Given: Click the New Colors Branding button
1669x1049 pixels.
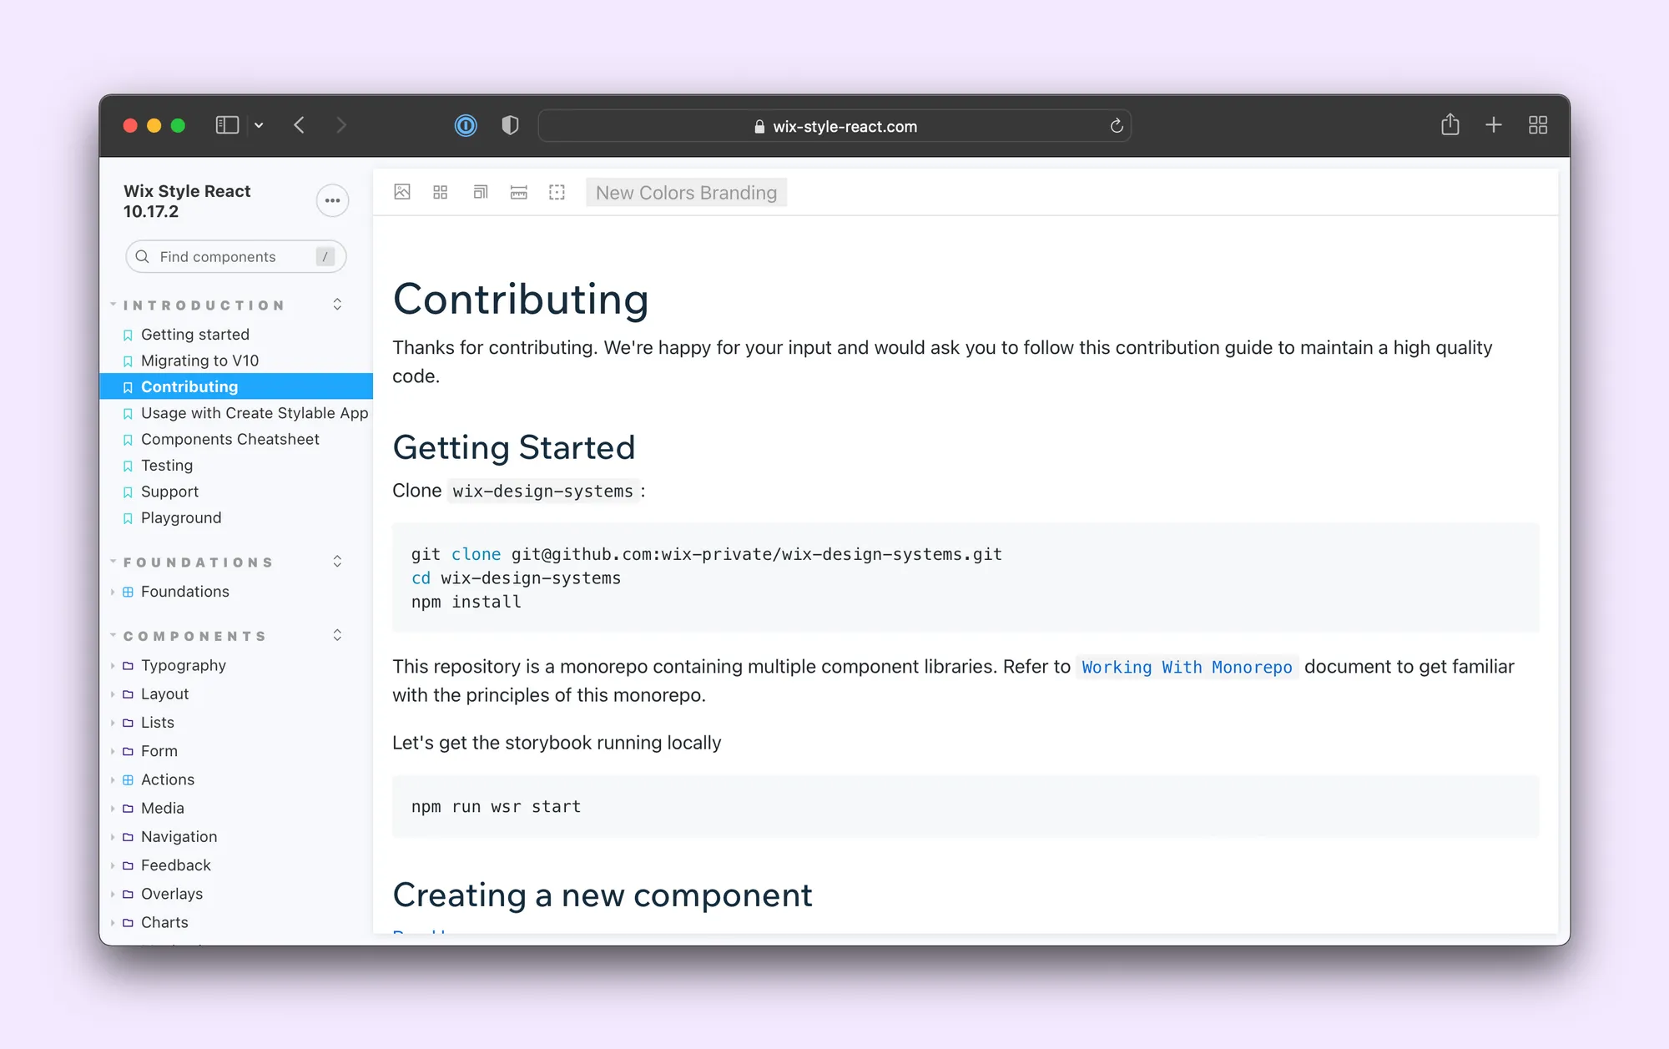Looking at the screenshot, I should coord(686,193).
